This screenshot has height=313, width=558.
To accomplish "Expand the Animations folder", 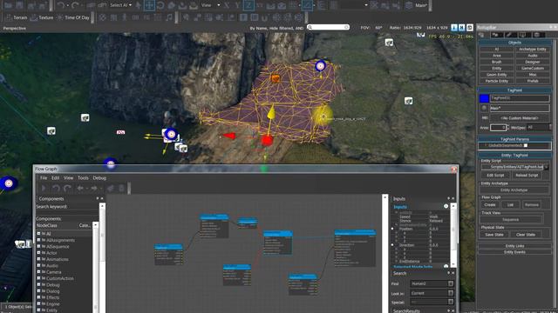I will point(38,259).
